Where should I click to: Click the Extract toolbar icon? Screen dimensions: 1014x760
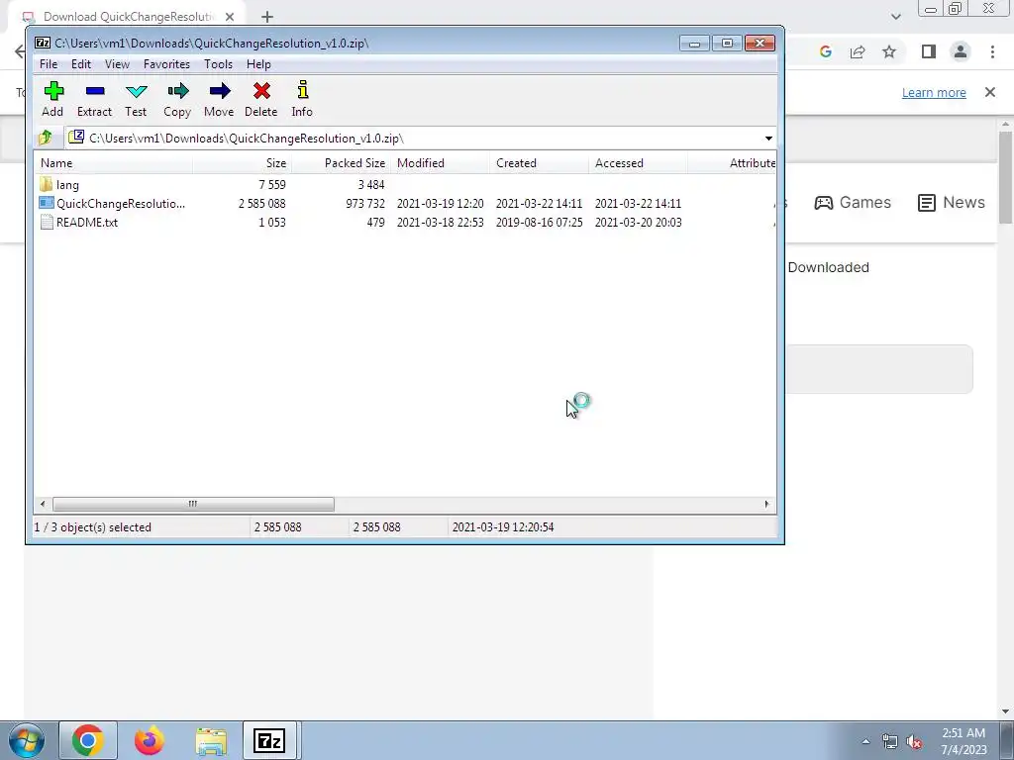pos(94,99)
